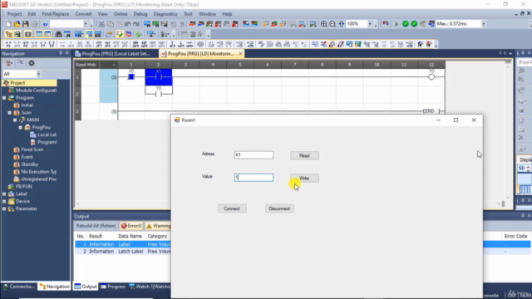Click the Adress input field in Form1

click(x=254, y=155)
